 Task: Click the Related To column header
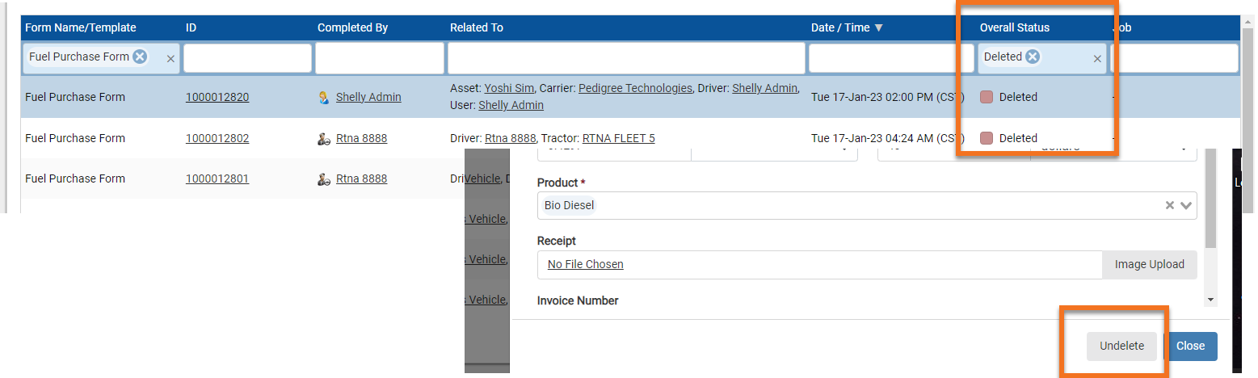point(477,27)
